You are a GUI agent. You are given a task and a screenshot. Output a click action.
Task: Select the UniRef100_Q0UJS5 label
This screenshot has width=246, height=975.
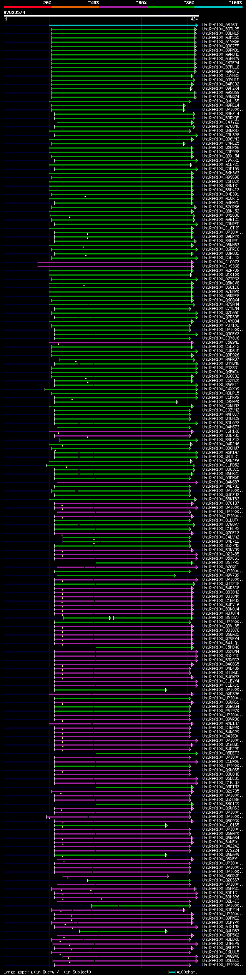(221, 101)
